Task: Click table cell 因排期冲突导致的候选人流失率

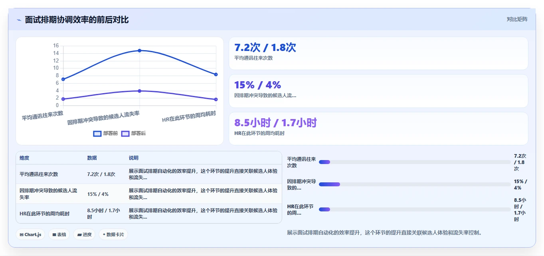Action: [48, 194]
